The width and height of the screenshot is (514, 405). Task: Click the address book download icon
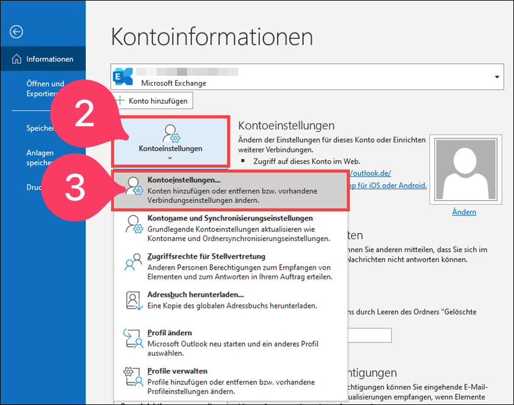[134, 301]
